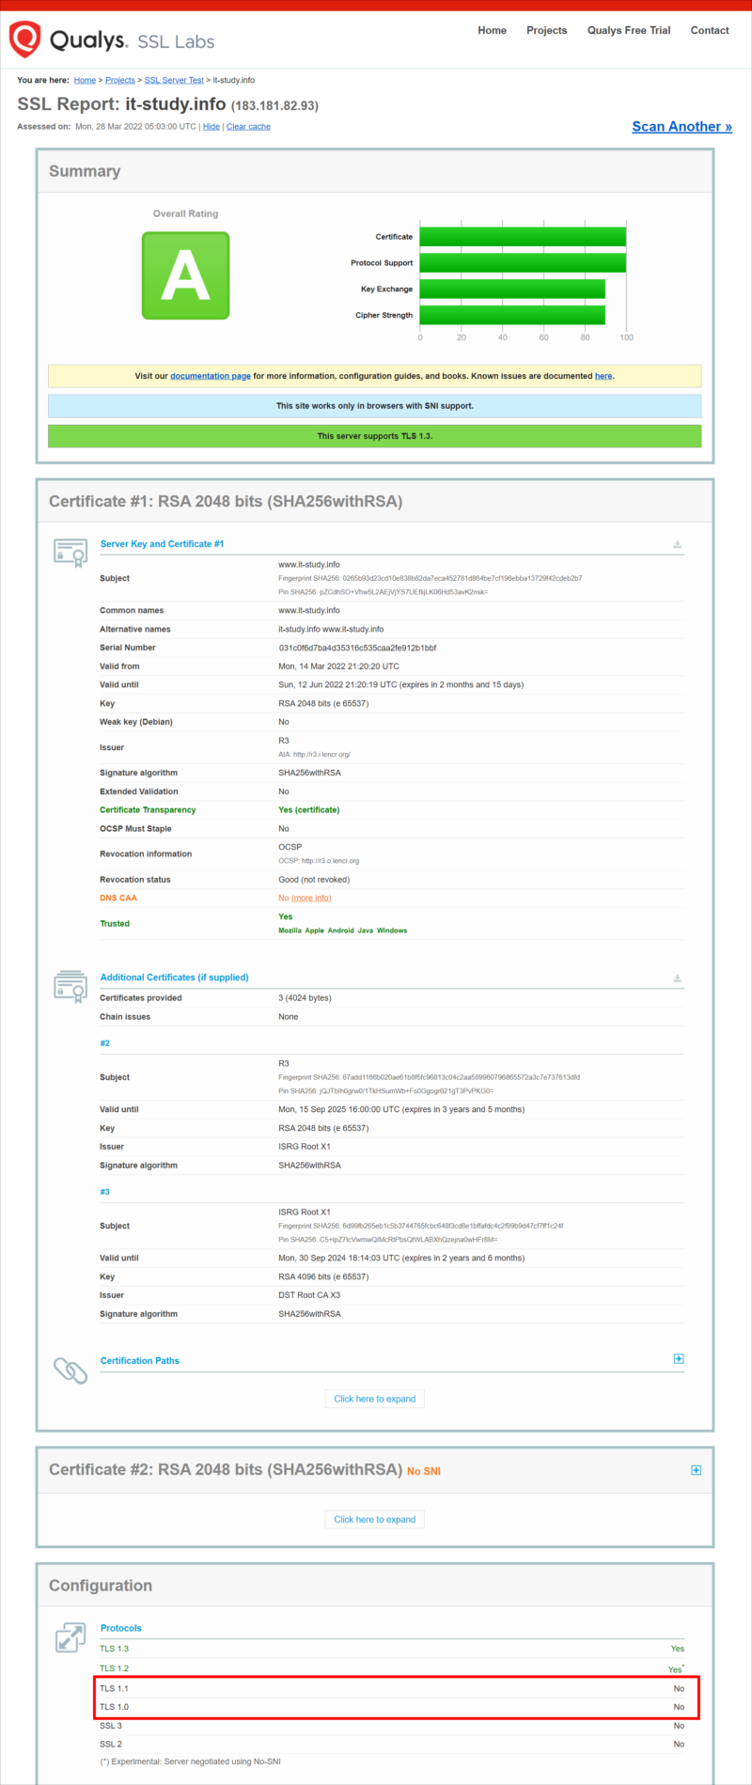Open the documentation page link
The image size is (752, 1785).
coord(210,376)
